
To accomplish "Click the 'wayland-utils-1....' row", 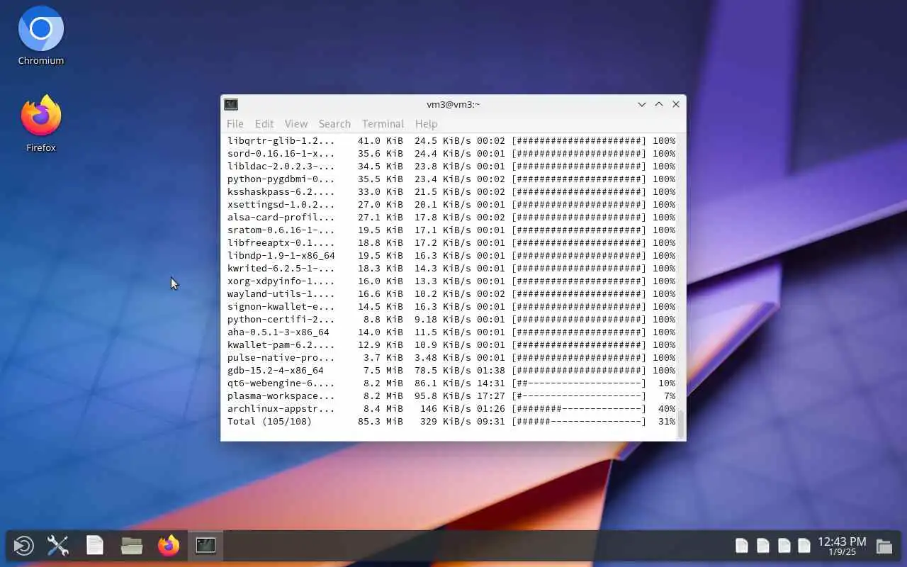I will click(x=451, y=294).
